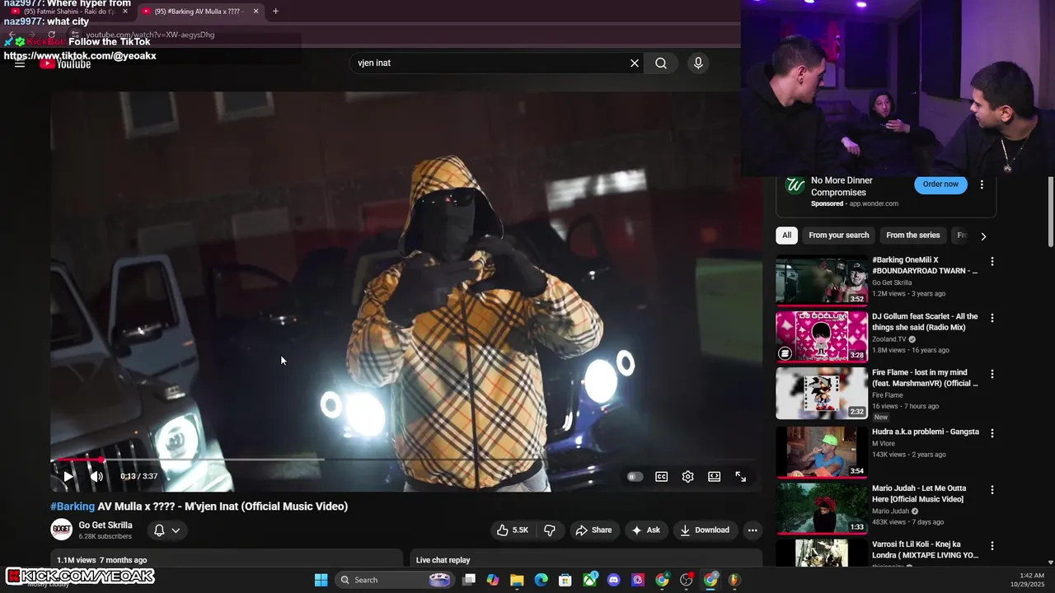Click Go Get Skrilla channel avatar
The height and width of the screenshot is (593, 1055).
tap(61, 530)
